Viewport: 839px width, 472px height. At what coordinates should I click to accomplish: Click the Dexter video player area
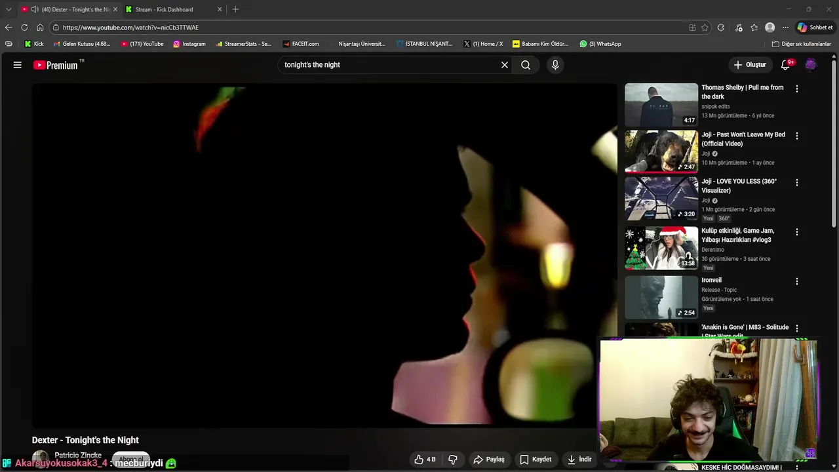coord(324,256)
